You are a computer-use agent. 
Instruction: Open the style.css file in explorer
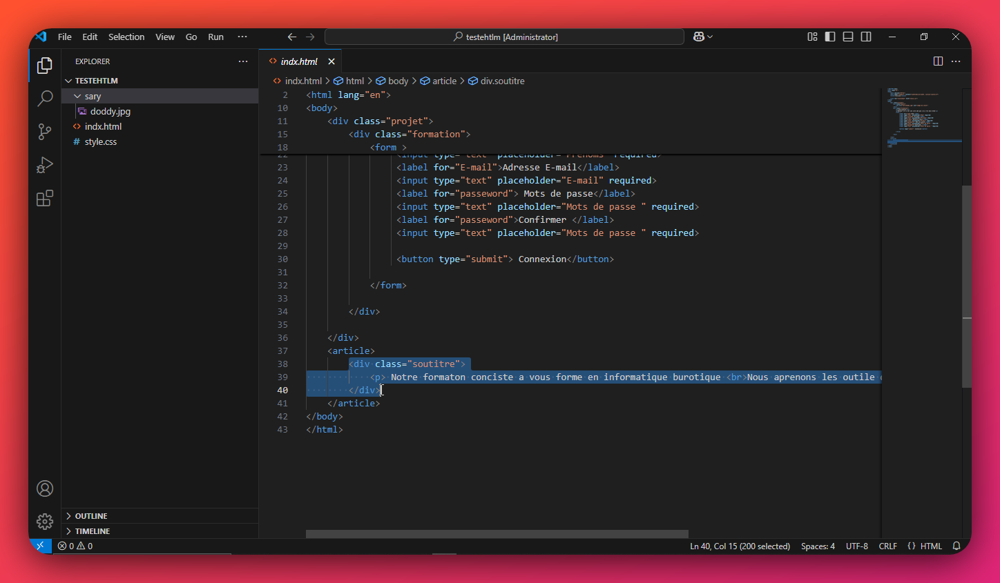pos(100,141)
